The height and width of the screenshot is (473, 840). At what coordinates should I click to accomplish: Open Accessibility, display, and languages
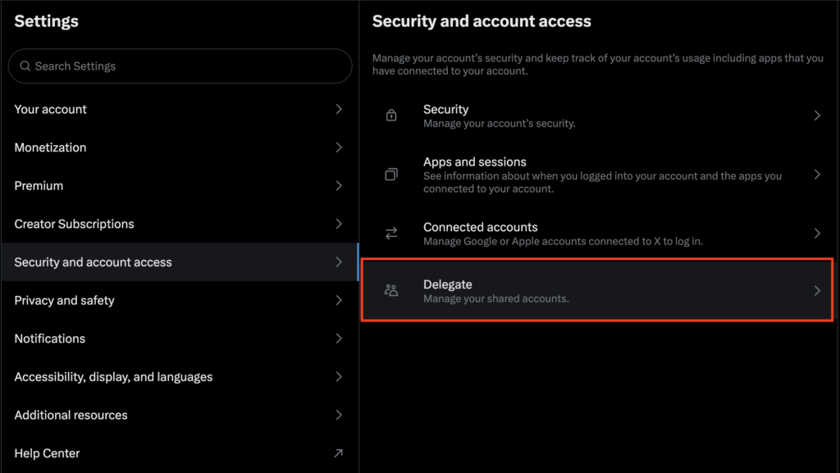114,377
